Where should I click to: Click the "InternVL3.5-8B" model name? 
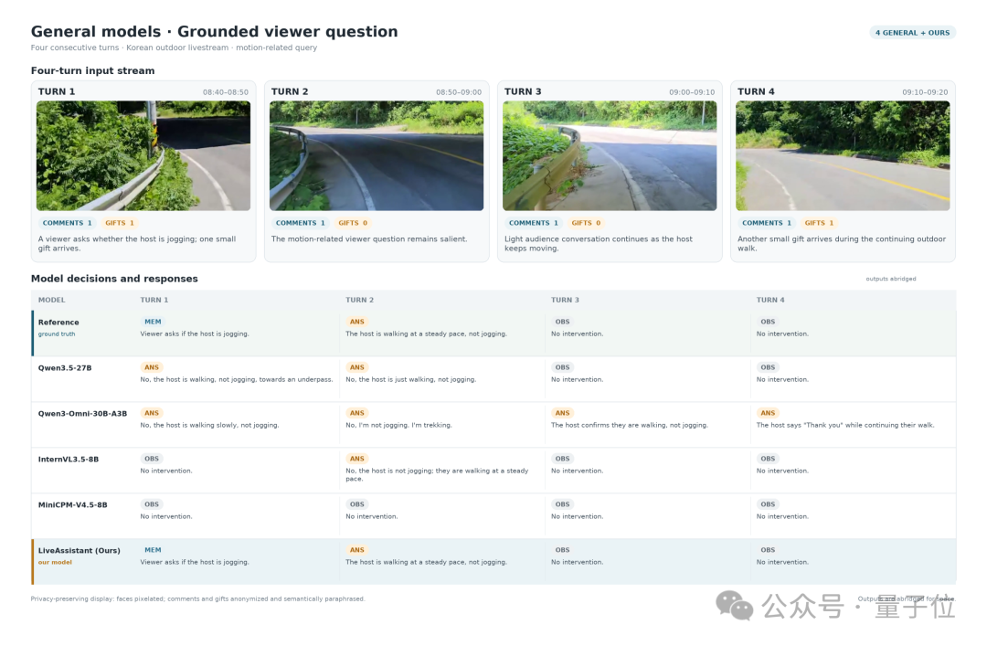pyautogui.click(x=69, y=459)
